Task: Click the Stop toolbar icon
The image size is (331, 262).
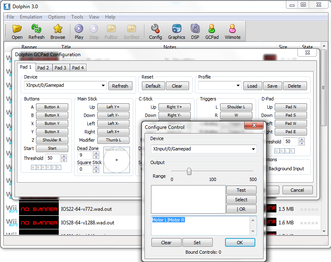Action: (x=94, y=32)
